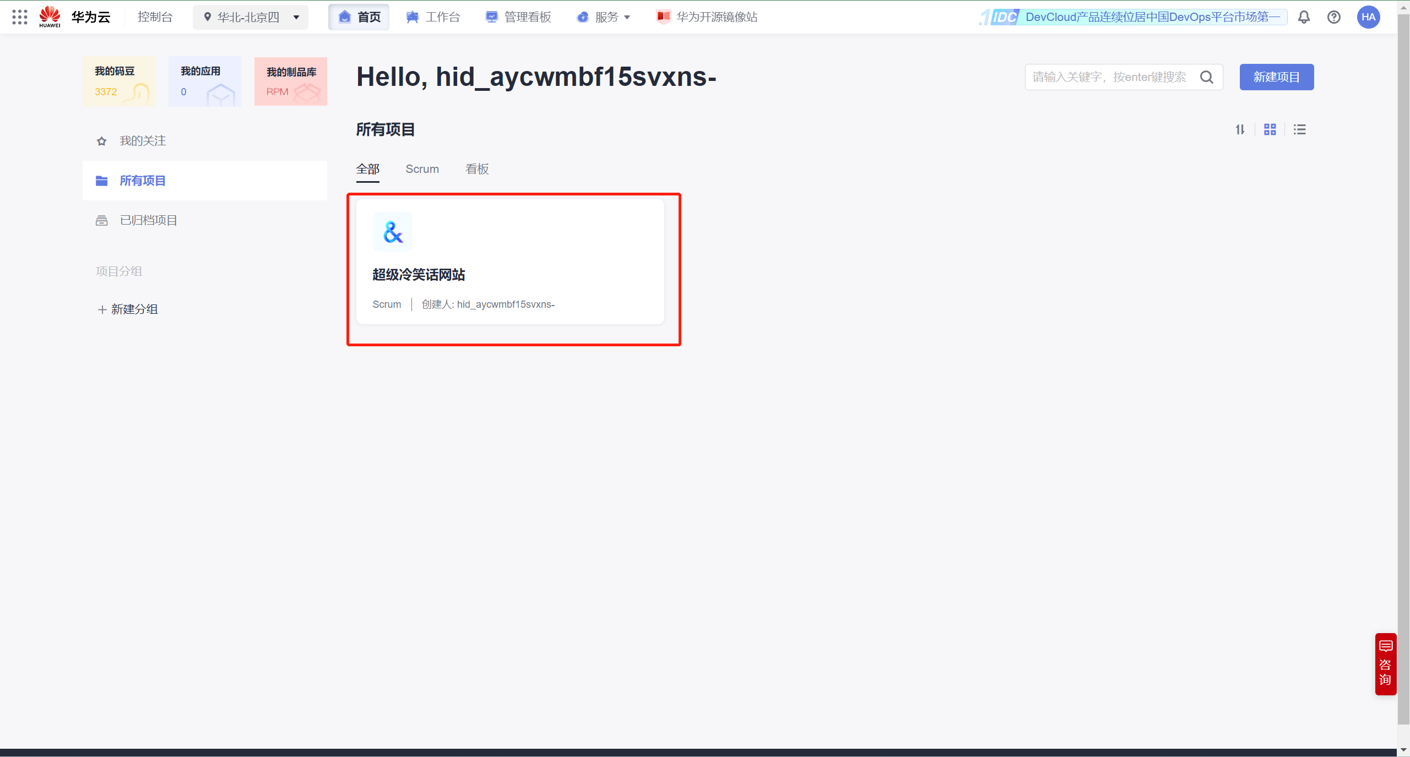
Task: Click the 新建项目 button
Action: click(x=1277, y=77)
